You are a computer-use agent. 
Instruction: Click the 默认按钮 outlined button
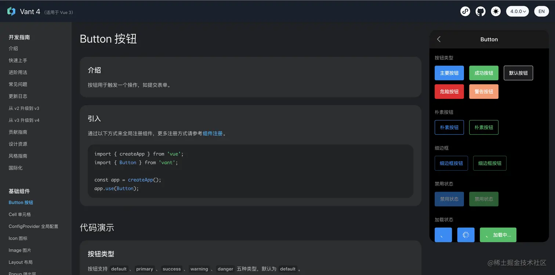(518, 73)
